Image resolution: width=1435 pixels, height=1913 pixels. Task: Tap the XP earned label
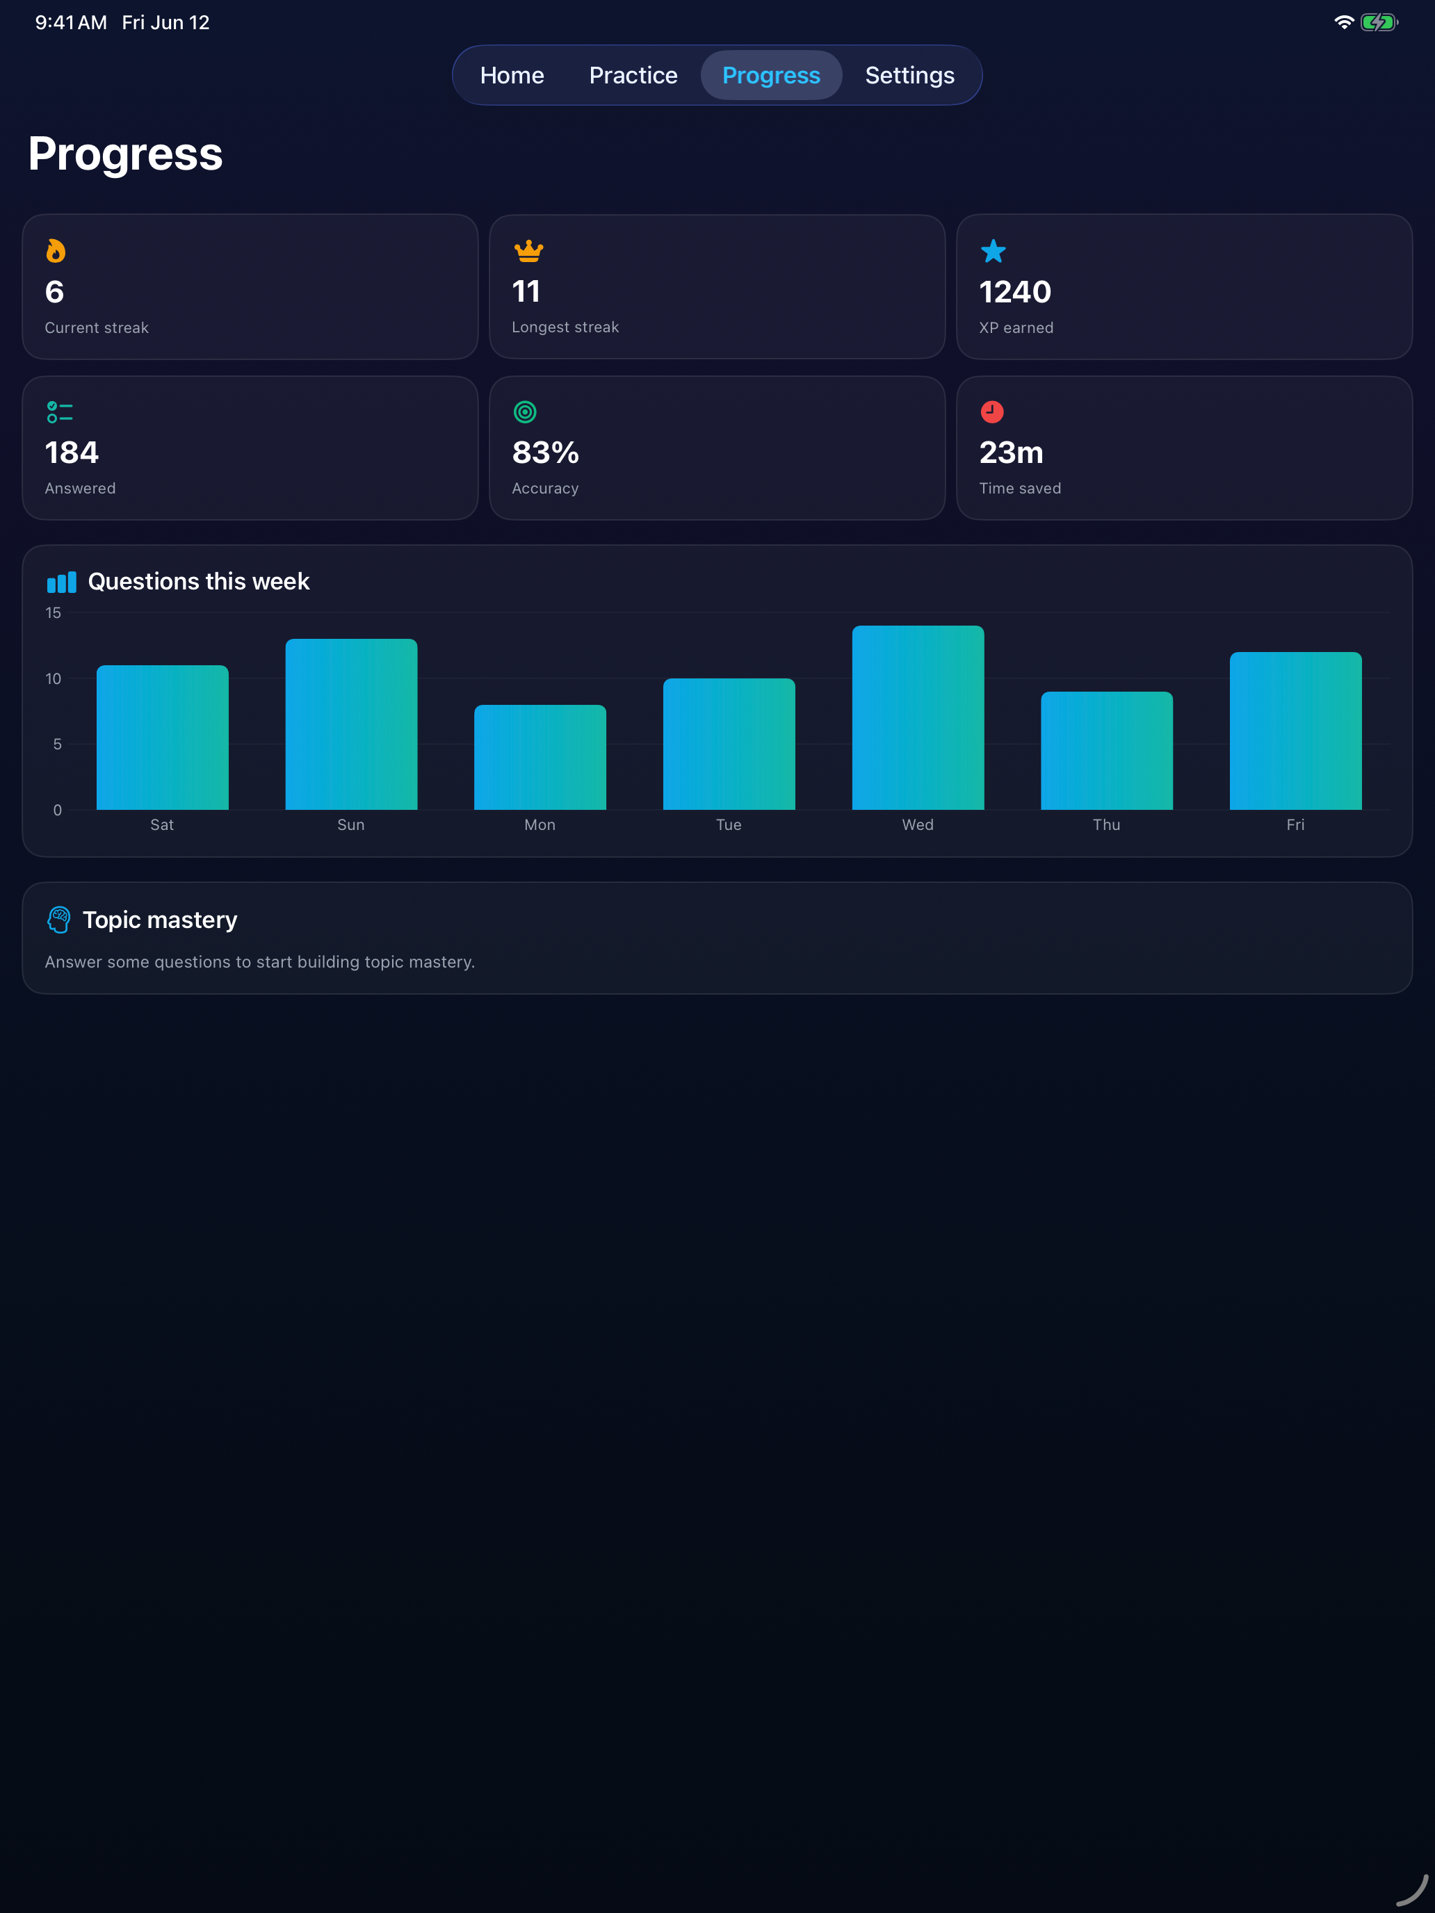(1016, 328)
